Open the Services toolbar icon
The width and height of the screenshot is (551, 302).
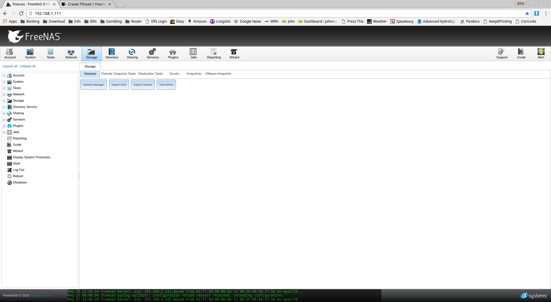(x=153, y=54)
